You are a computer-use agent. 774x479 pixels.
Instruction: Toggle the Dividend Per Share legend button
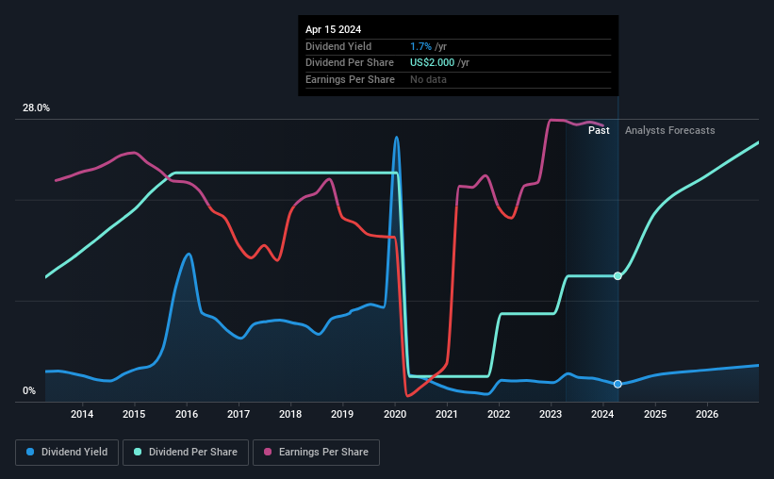186,453
